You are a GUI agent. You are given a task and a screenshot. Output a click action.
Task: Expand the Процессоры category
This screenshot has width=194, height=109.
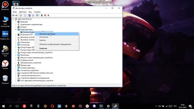16,65
